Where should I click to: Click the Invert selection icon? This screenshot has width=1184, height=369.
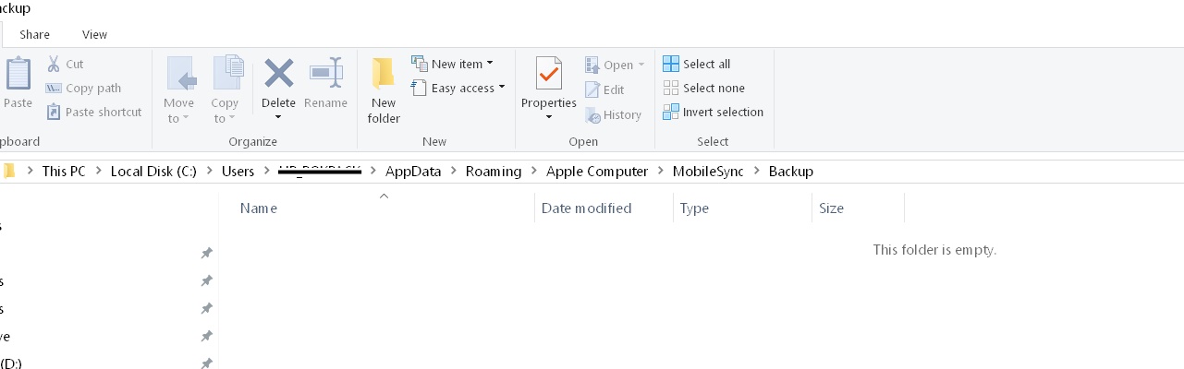(671, 112)
